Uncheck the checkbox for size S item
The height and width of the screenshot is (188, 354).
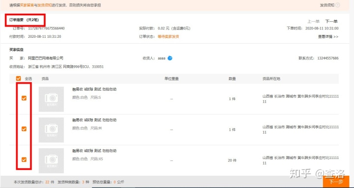[24, 98]
